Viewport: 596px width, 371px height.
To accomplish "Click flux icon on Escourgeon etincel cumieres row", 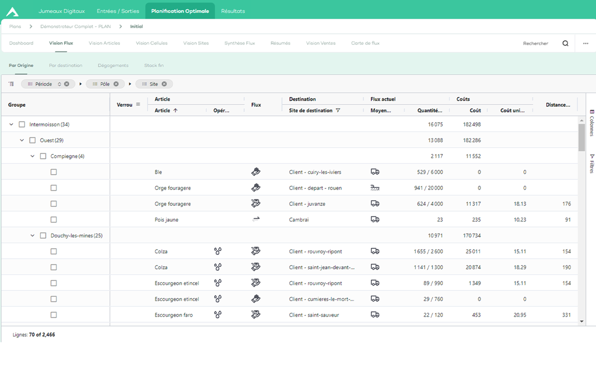I will 256,299.
